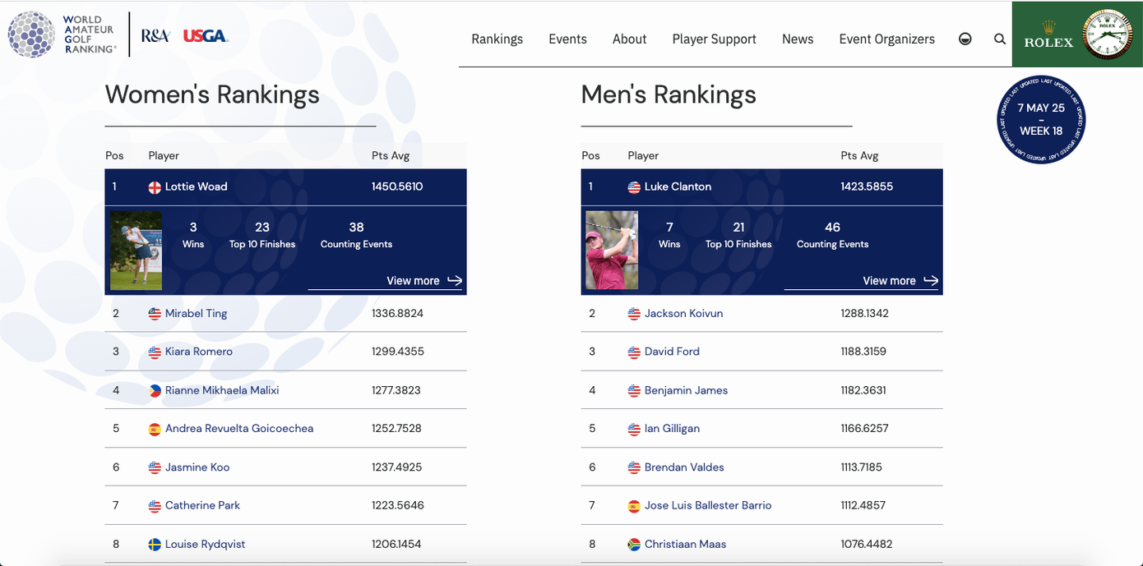The height and width of the screenshot is (566, 1143).
Task: Click England flag beside Lottie Woad
Action: [155, 187]
